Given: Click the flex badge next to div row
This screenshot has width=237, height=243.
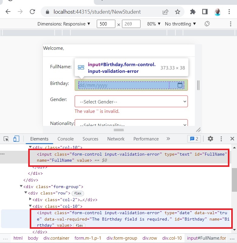Looking at the screenshot, I should 78,193.
